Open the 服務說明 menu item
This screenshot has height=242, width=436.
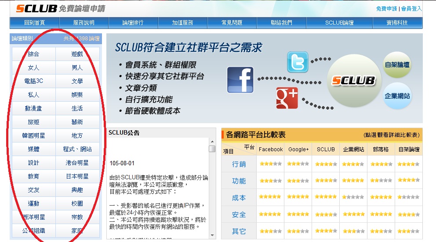84,23
